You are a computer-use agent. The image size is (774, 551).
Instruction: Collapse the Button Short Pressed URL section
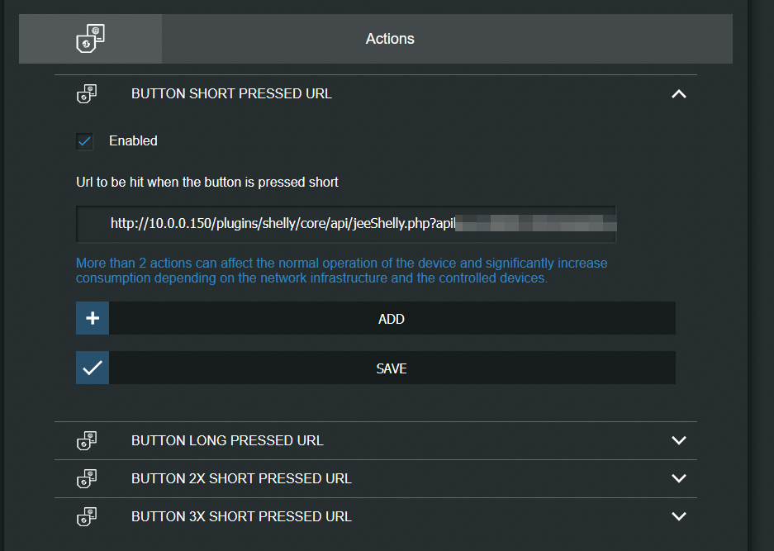[679, 94]
